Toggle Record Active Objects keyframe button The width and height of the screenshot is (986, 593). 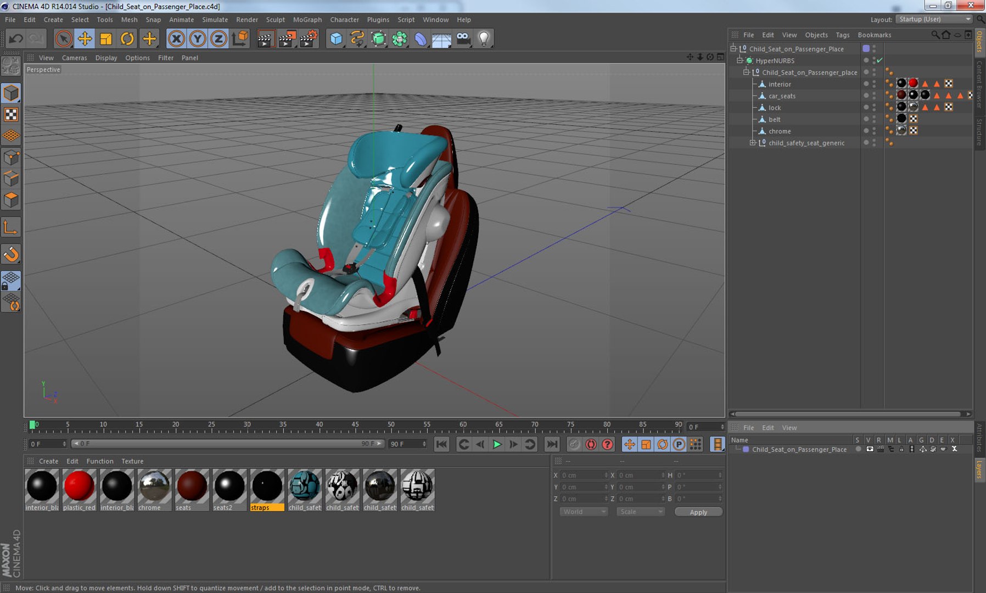click(x=574, y=444)
